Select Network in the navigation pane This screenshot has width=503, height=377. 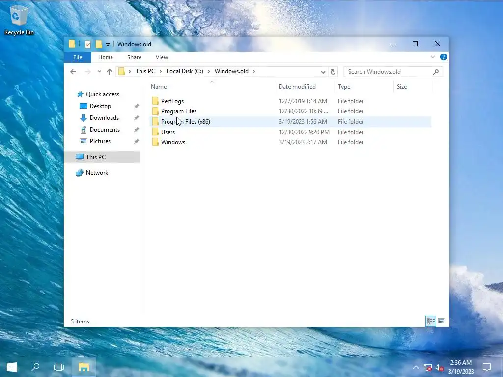click(97, 173)
